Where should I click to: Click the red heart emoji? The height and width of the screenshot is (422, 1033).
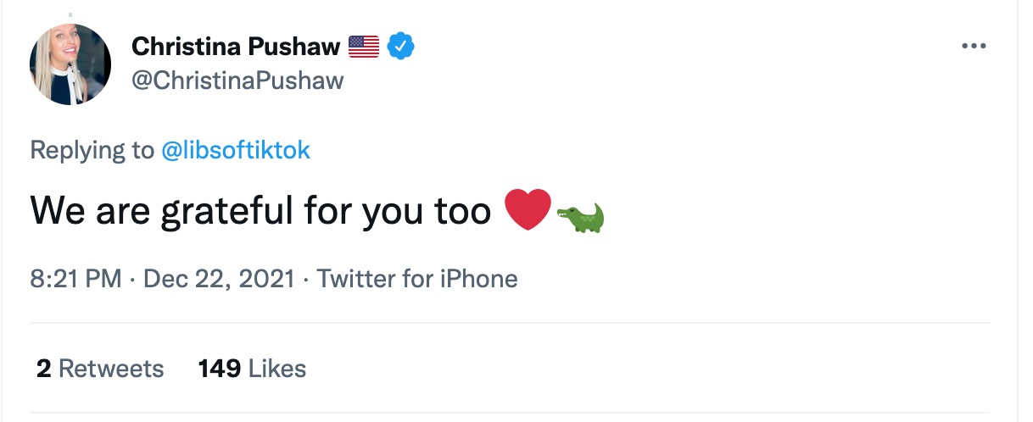528,209
